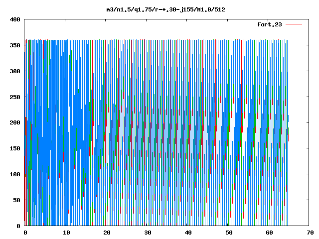Click the plot title m3/n1.5/q1.75/r-+.30-j155/M1.0/512

[165, 9]
